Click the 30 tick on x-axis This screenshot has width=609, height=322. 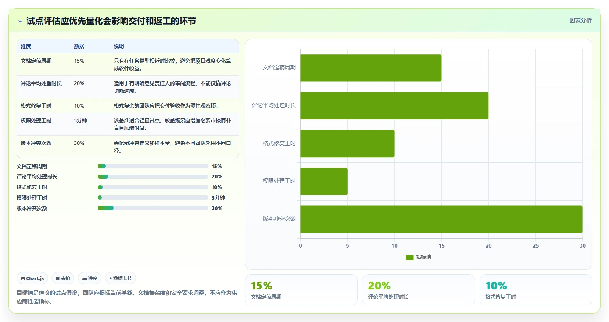coord(582,246)
